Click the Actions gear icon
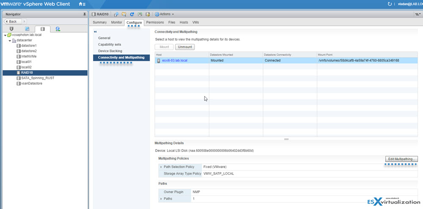Screen dimensions: 423x209 coord(157,14)
